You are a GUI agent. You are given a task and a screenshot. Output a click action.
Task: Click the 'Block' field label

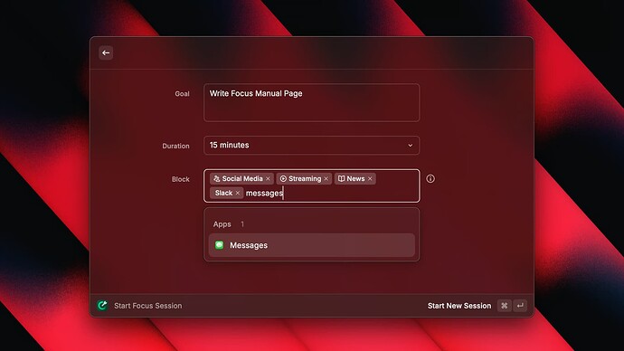[181, 179]
